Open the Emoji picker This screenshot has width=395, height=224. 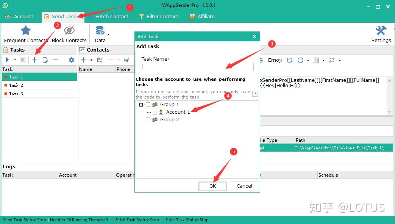[x=275, y=60]
